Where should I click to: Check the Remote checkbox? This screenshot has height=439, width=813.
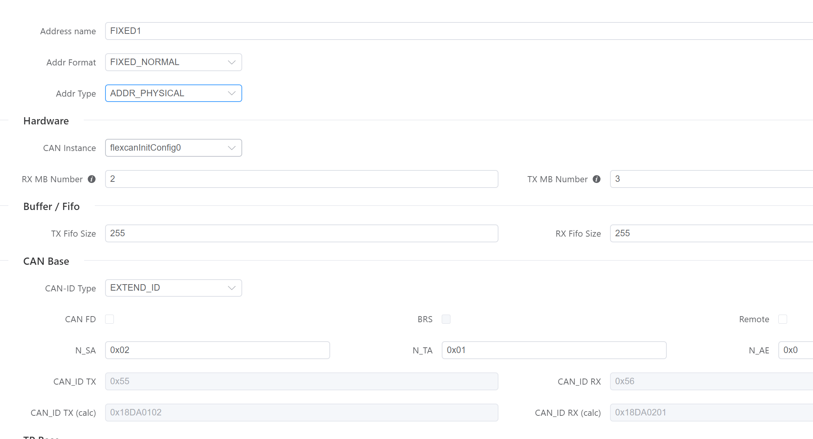click(783, 319)
